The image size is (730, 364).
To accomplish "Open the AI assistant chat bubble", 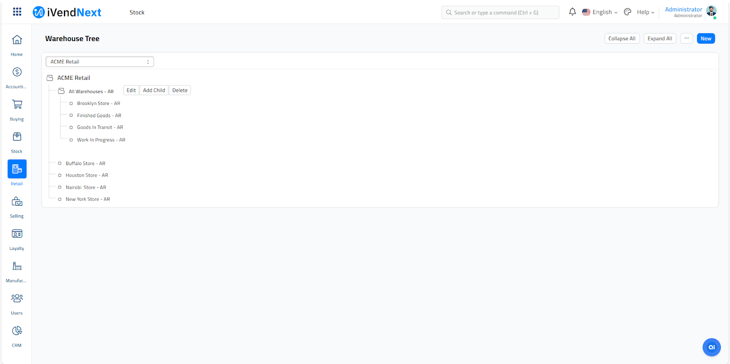I will click(x=711, y=347).
